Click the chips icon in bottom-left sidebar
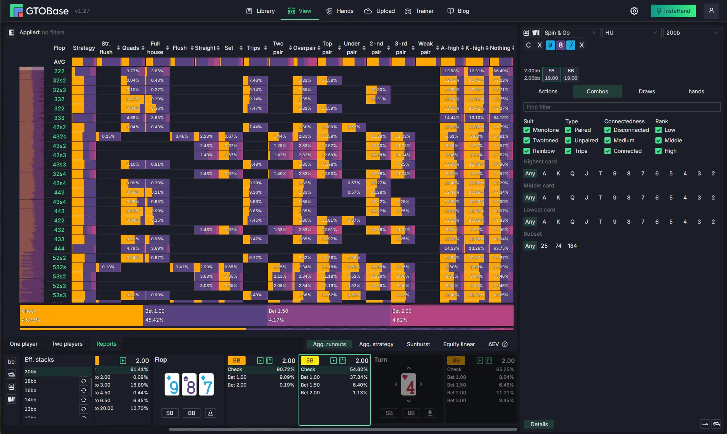Image resolution: width=727 pixels, height=434 pixels. (x=11, y=374)
